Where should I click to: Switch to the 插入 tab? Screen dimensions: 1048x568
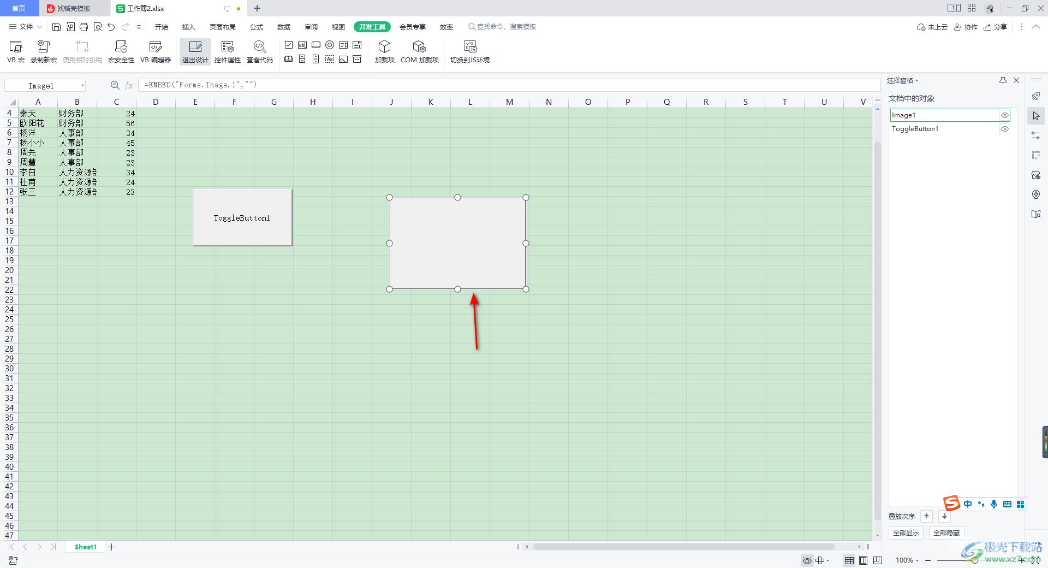tap(188, 27)
